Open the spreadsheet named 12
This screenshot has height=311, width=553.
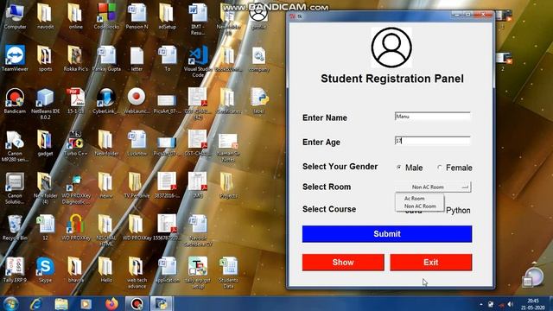tap(45, 227)
